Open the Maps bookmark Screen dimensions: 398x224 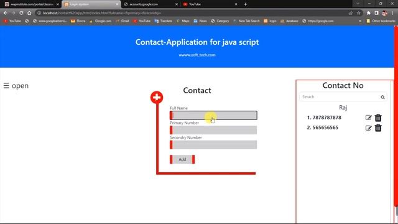click(183, 21)
